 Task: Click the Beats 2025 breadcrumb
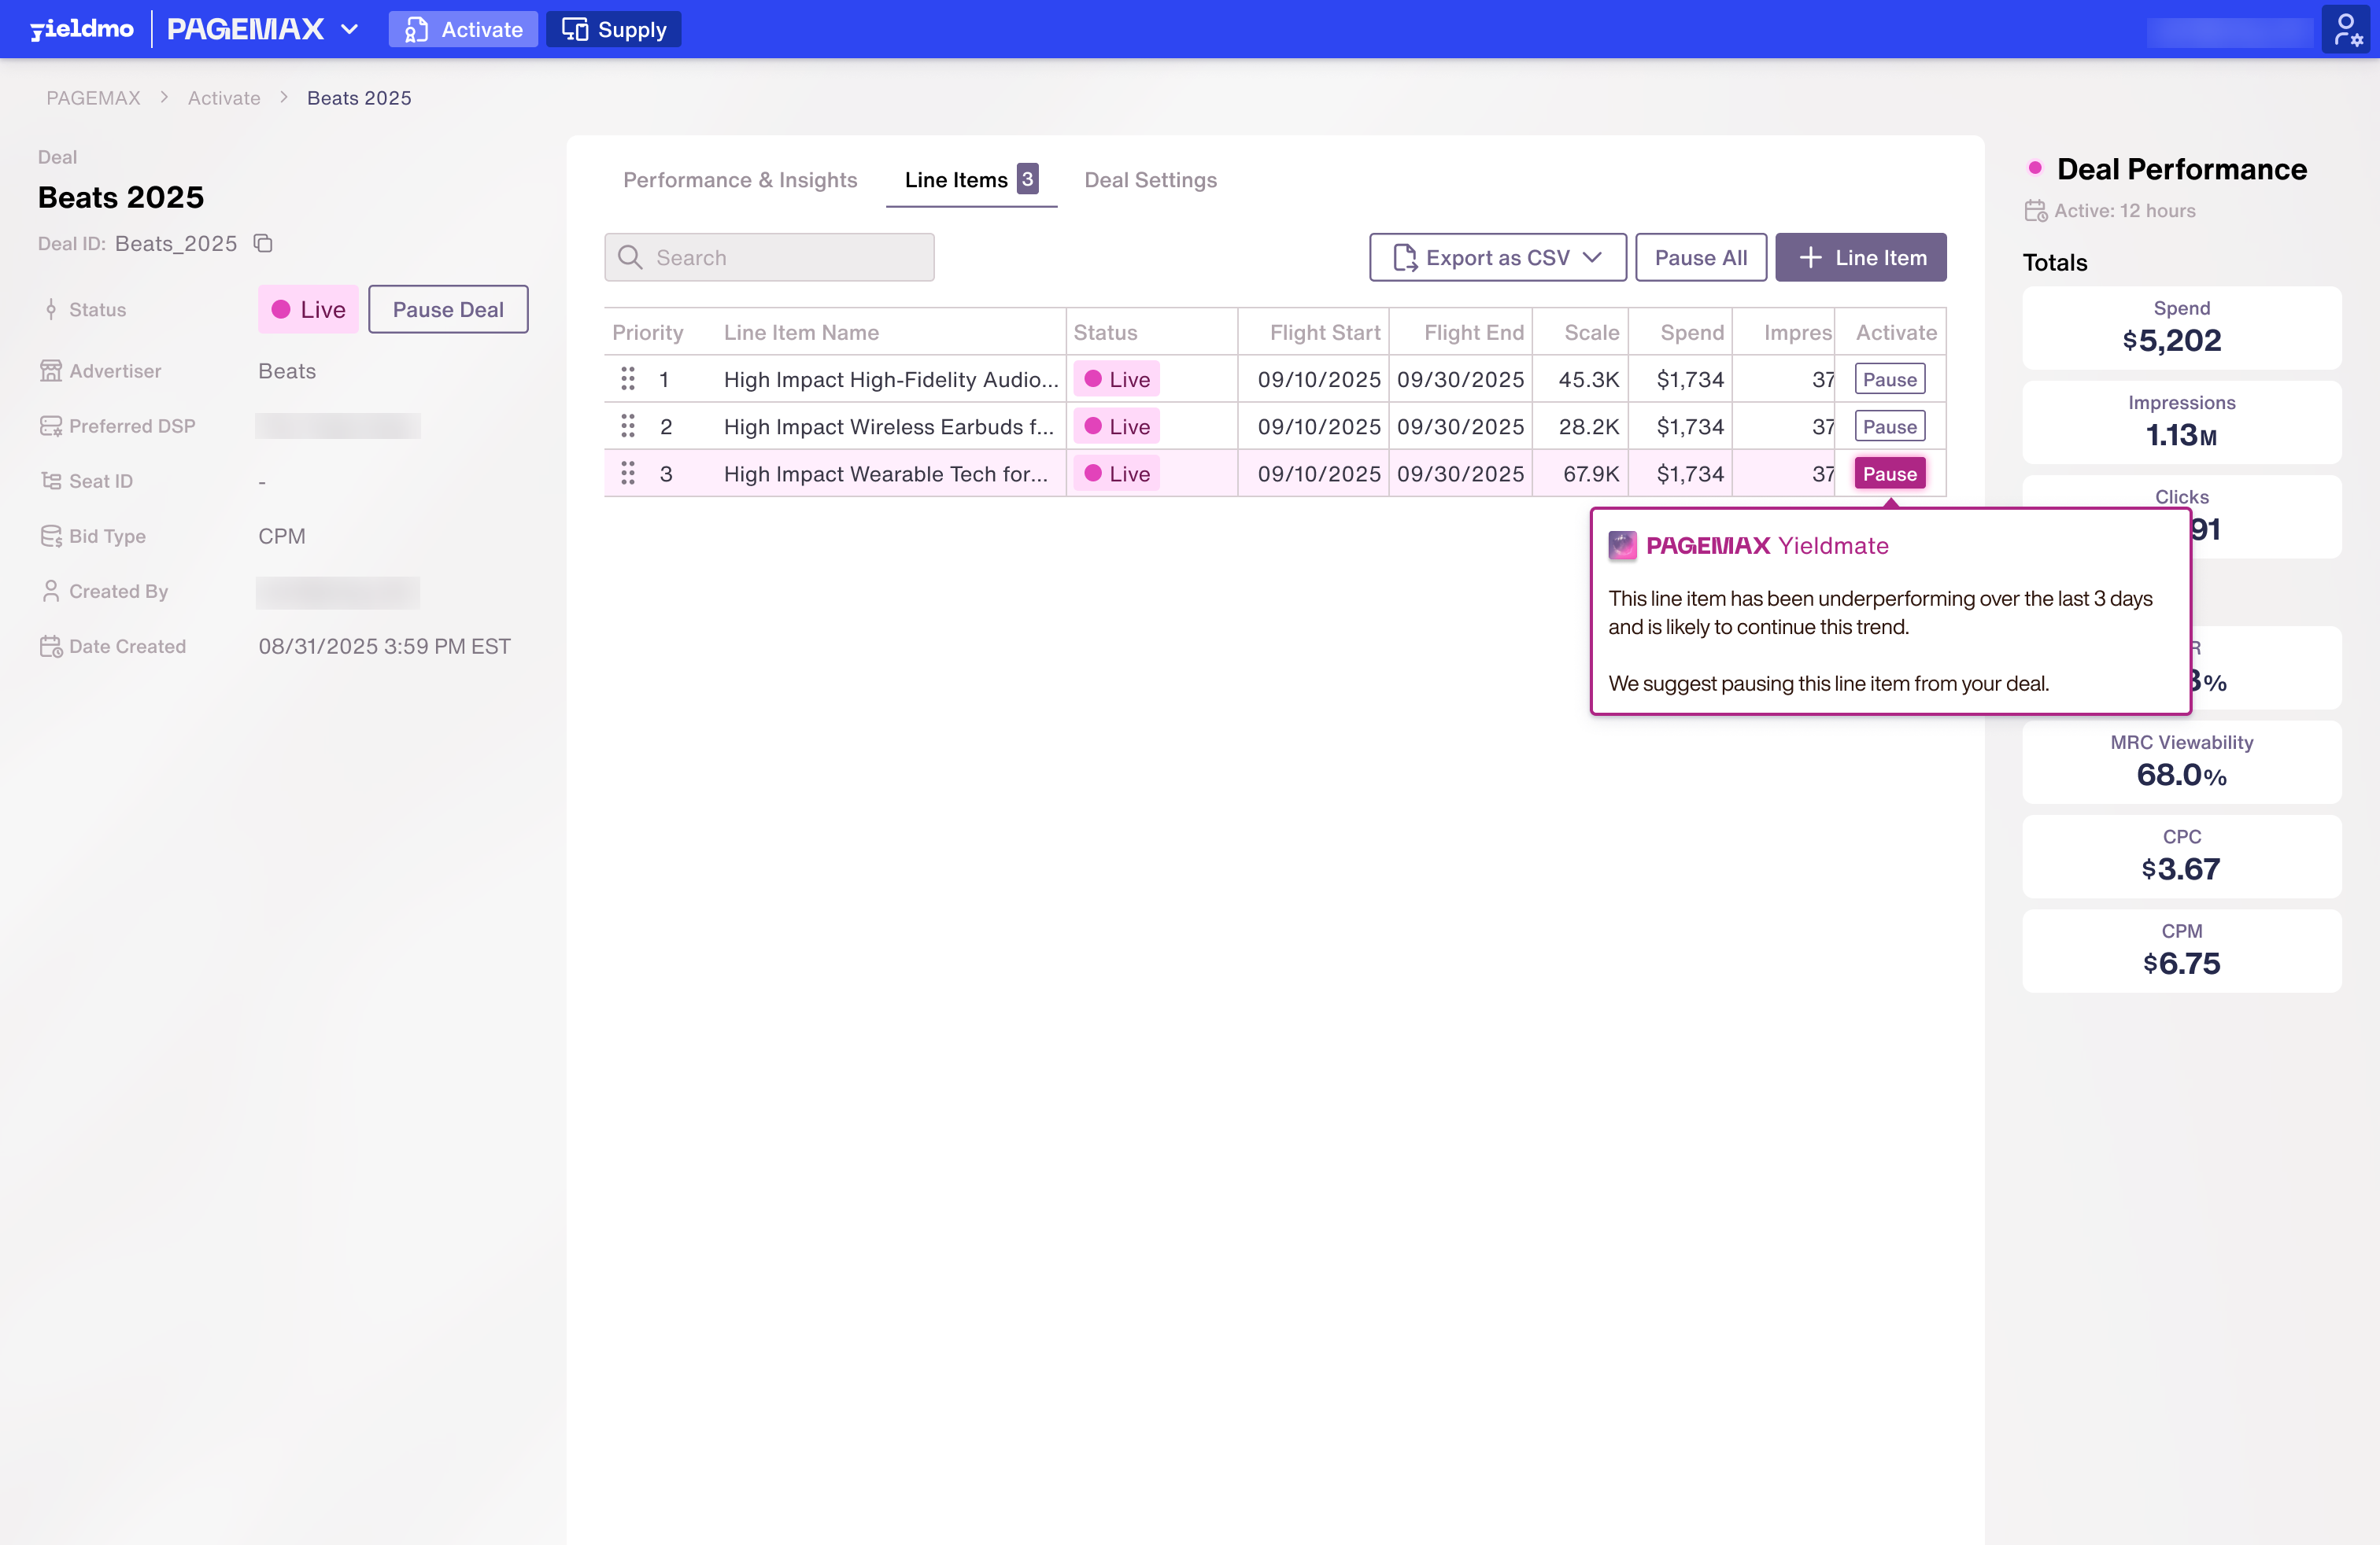coord(359,98)
